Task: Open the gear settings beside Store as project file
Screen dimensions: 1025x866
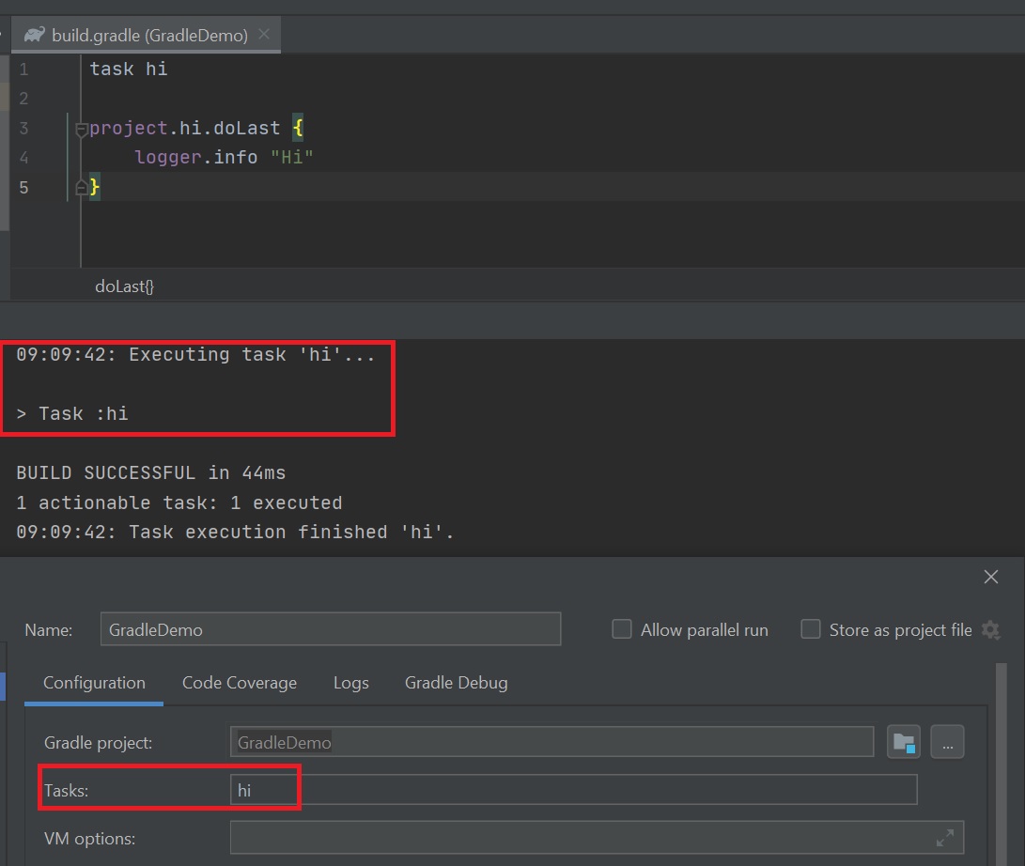Action: pyautogui.click(x=990, y=629)
